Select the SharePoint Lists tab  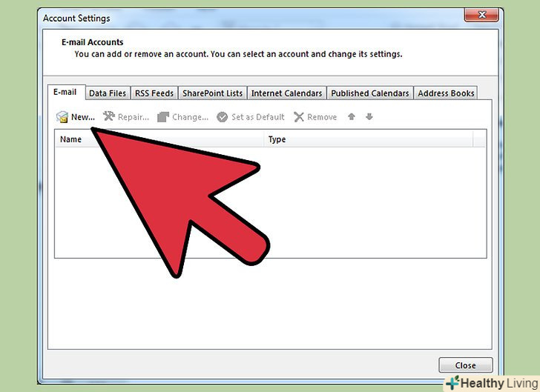[212, 93]
